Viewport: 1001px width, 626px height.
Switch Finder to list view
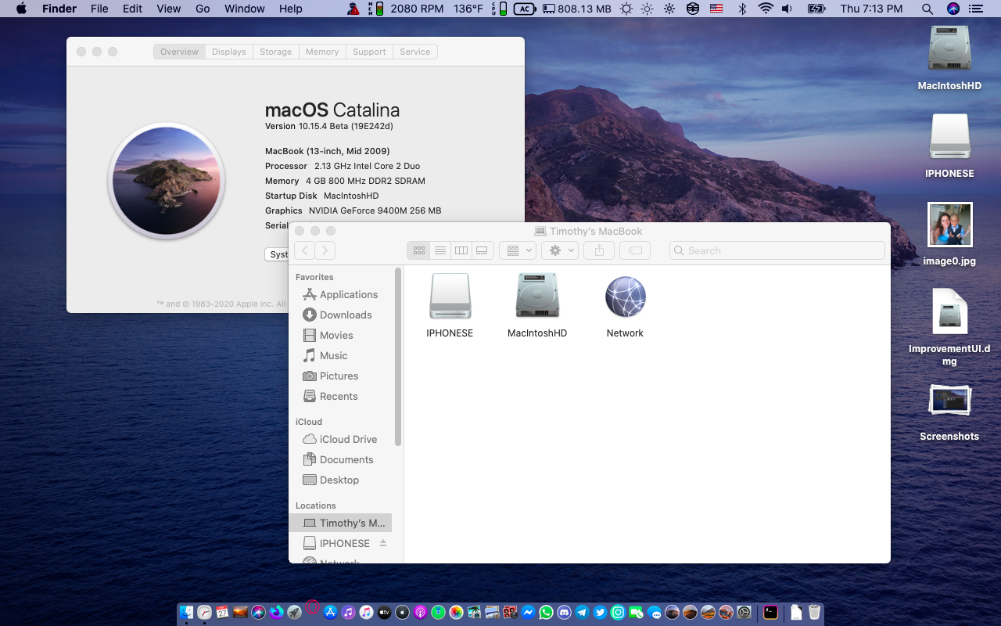coord(440,250)
